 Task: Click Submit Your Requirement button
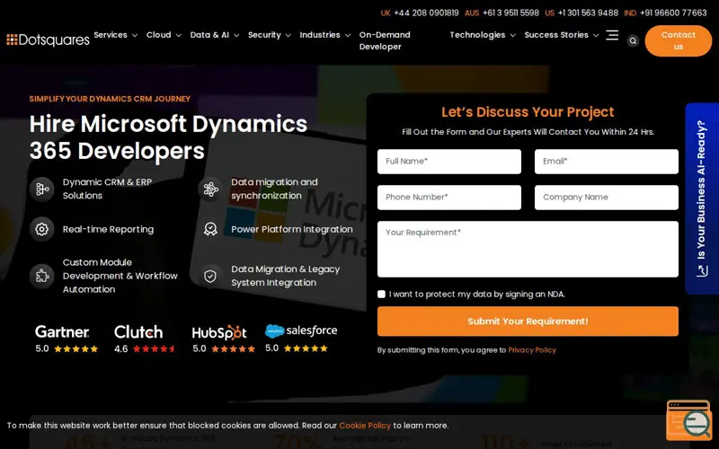(528, 321)
